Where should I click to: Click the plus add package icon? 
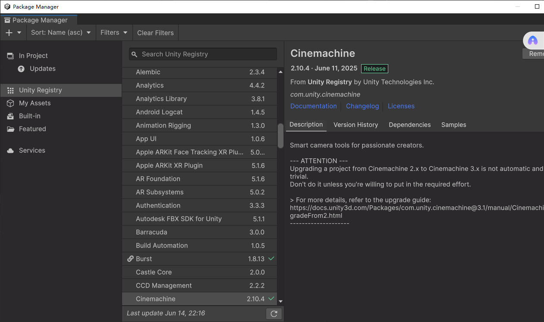click(9, 33)
